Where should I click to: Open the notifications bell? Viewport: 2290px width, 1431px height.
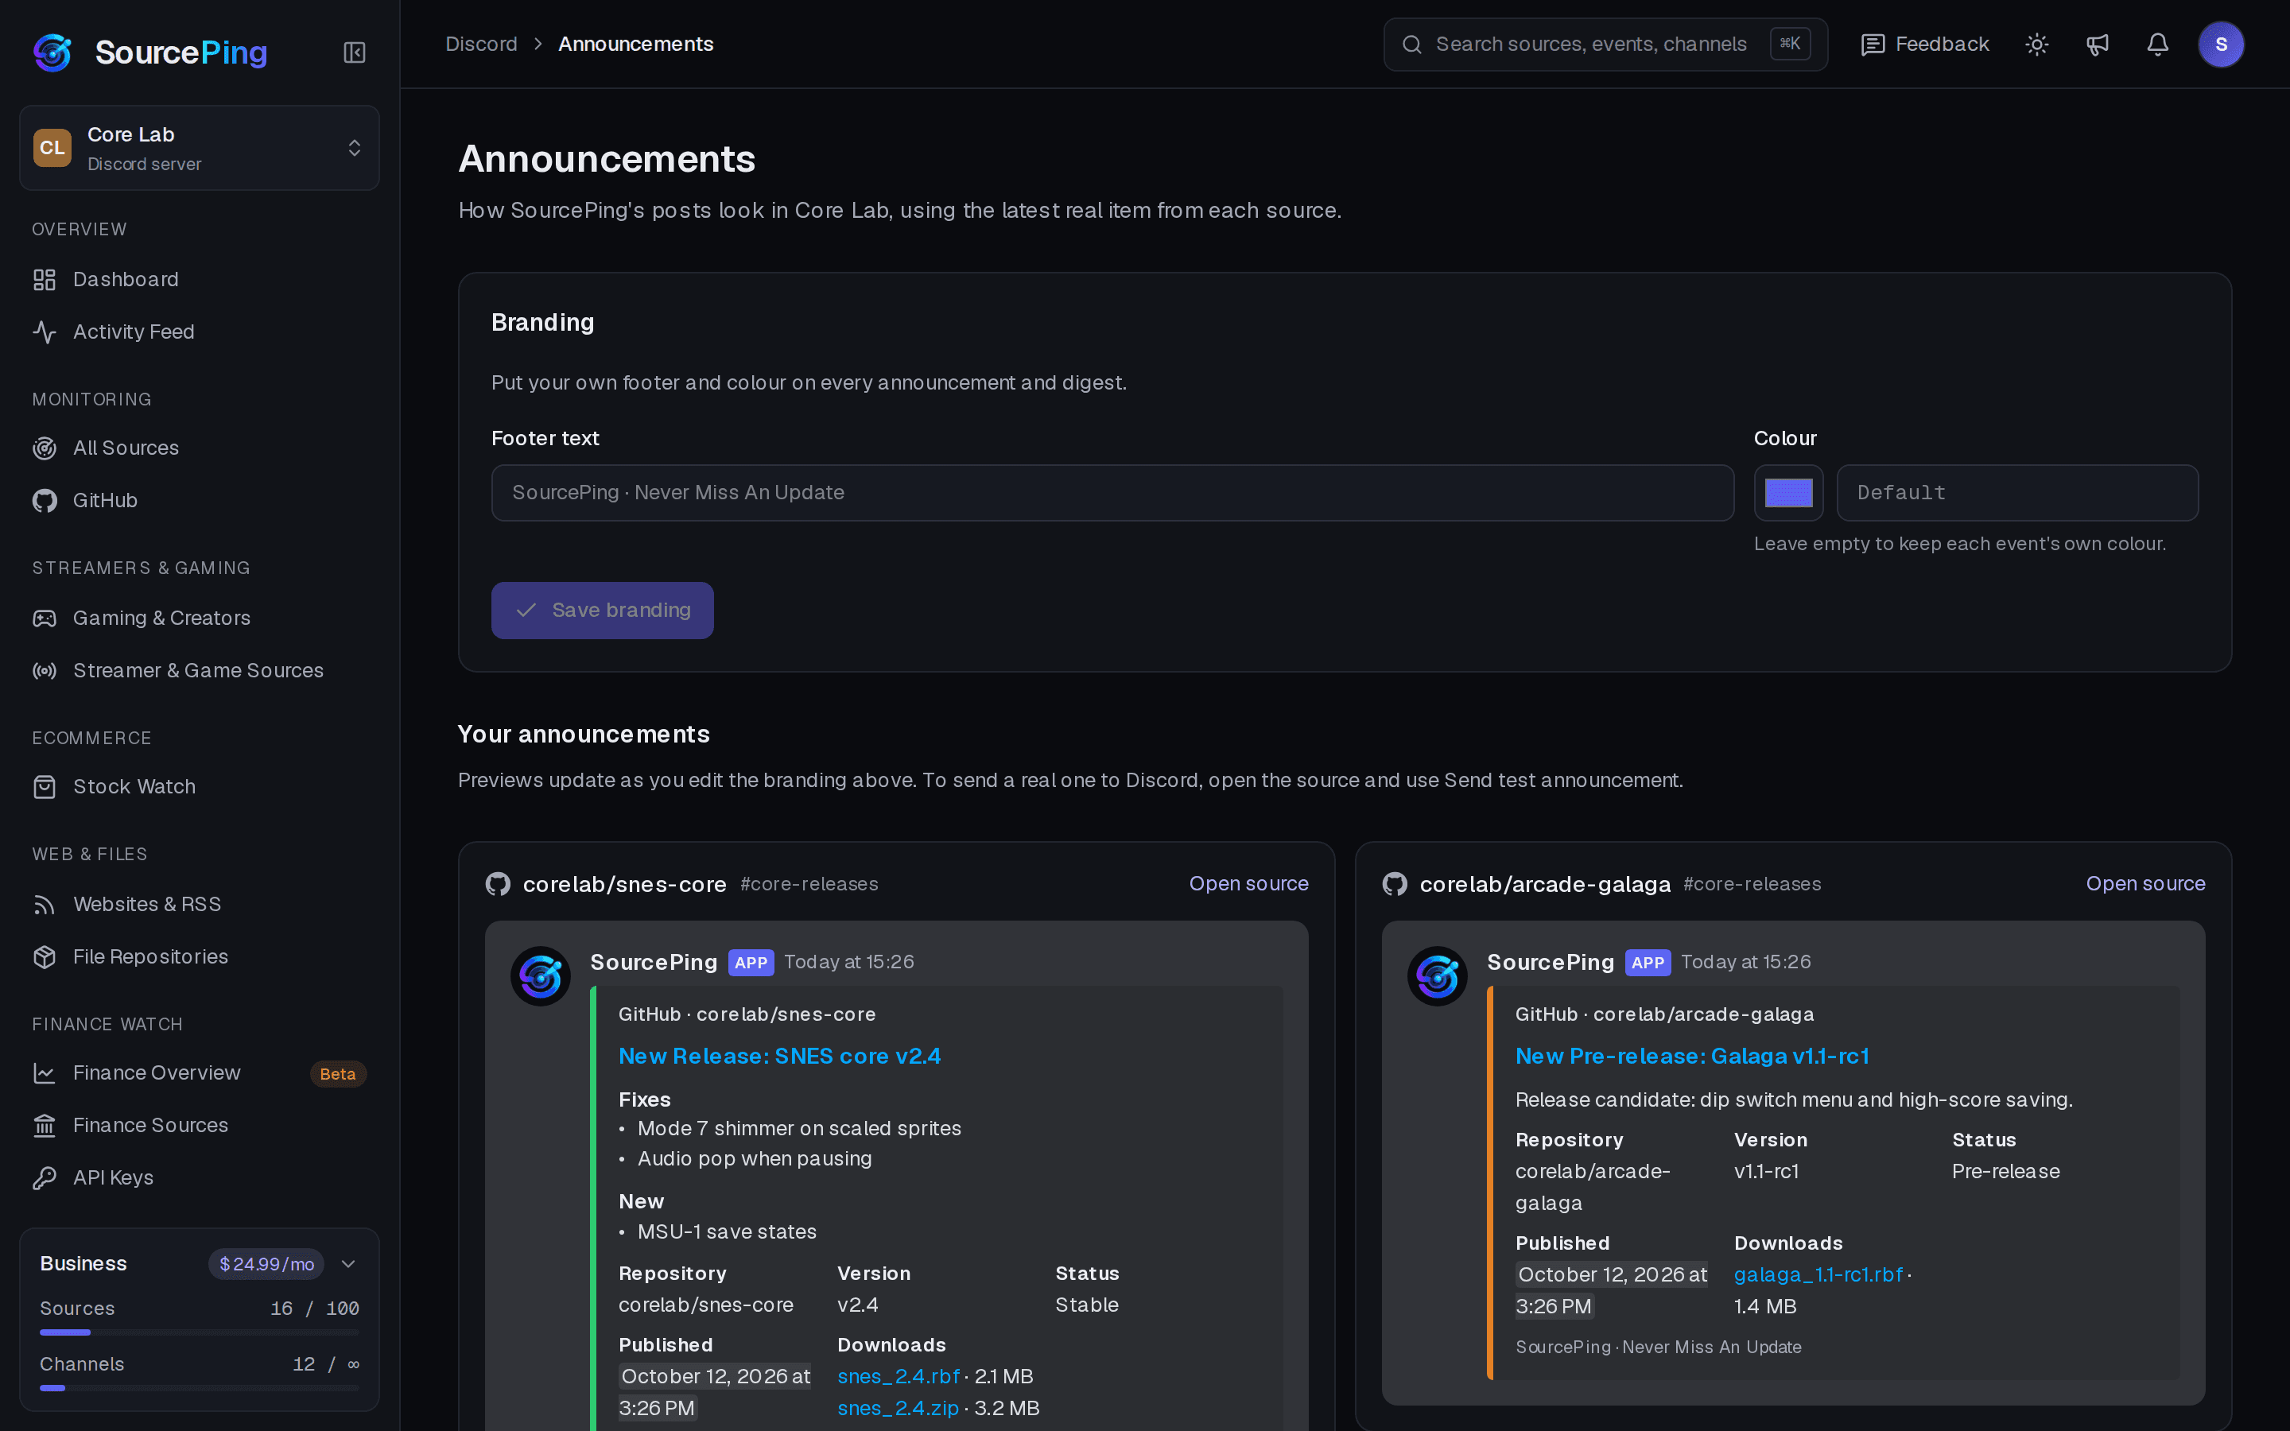click(x=2157, y=45)
